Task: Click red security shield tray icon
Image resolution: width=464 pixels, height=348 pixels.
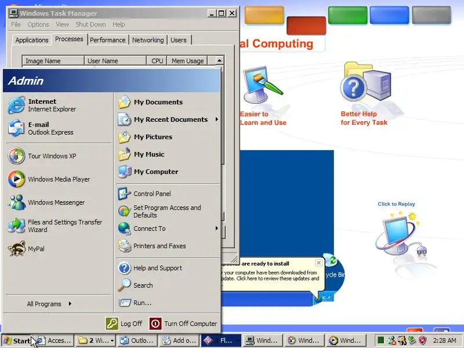Action: 423,340
